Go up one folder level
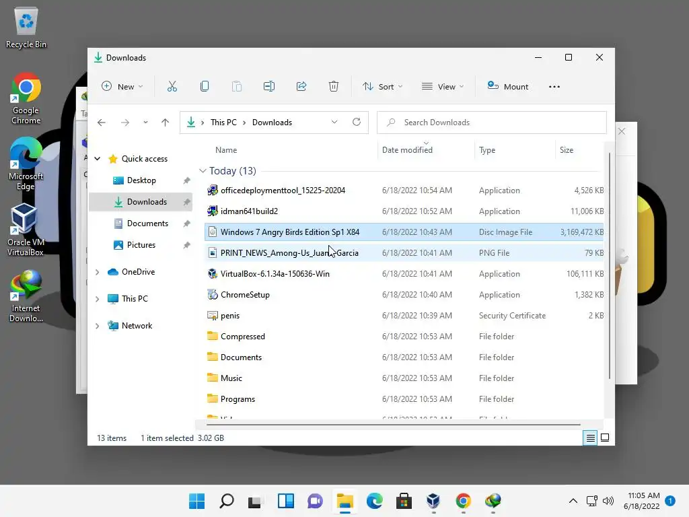The image size is (689, 517). 166,123
